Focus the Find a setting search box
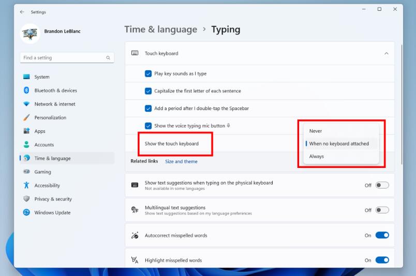Screen dimensions: 416x276 point(67,57)
